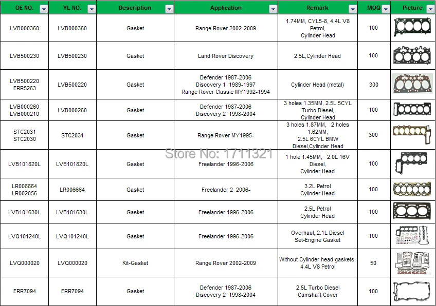Click the Overhaul, 2.1L Diesel remark cell
The height and width of the screenshot is (306, 436).
(x=318, y=236)
